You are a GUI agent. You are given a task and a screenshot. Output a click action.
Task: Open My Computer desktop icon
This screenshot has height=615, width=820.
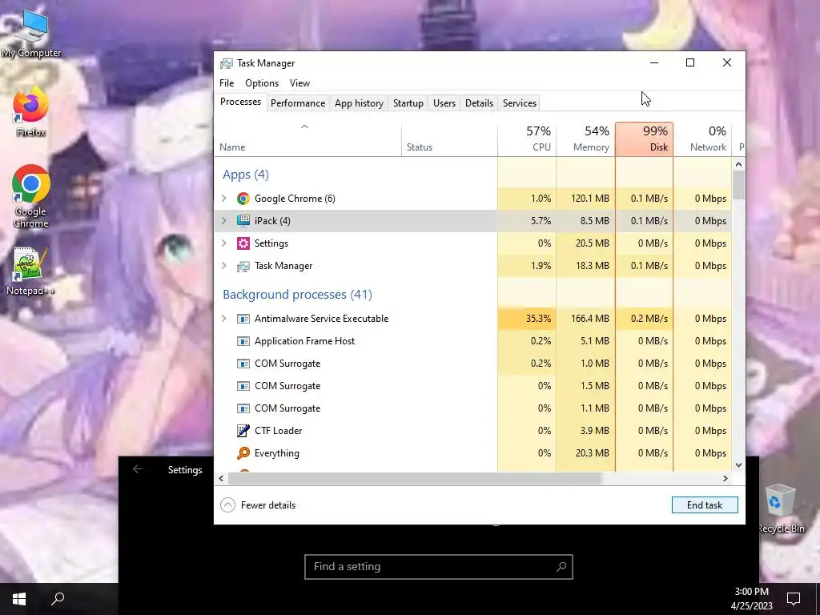[x=31, y=34]
